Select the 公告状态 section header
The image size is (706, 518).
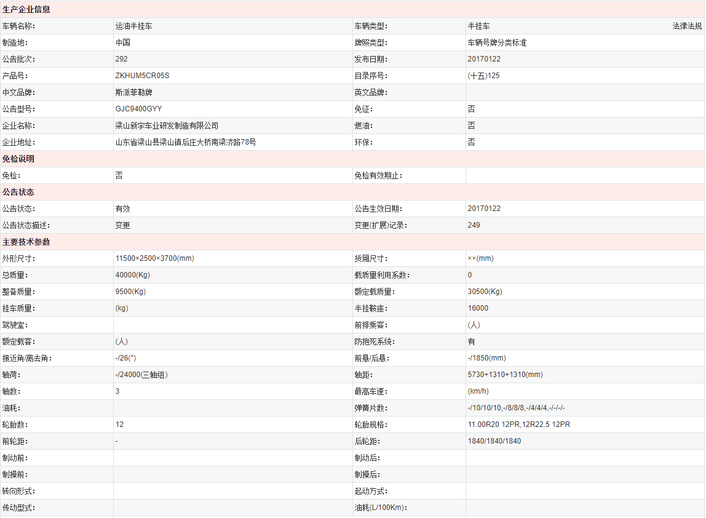tap(18, 193)
